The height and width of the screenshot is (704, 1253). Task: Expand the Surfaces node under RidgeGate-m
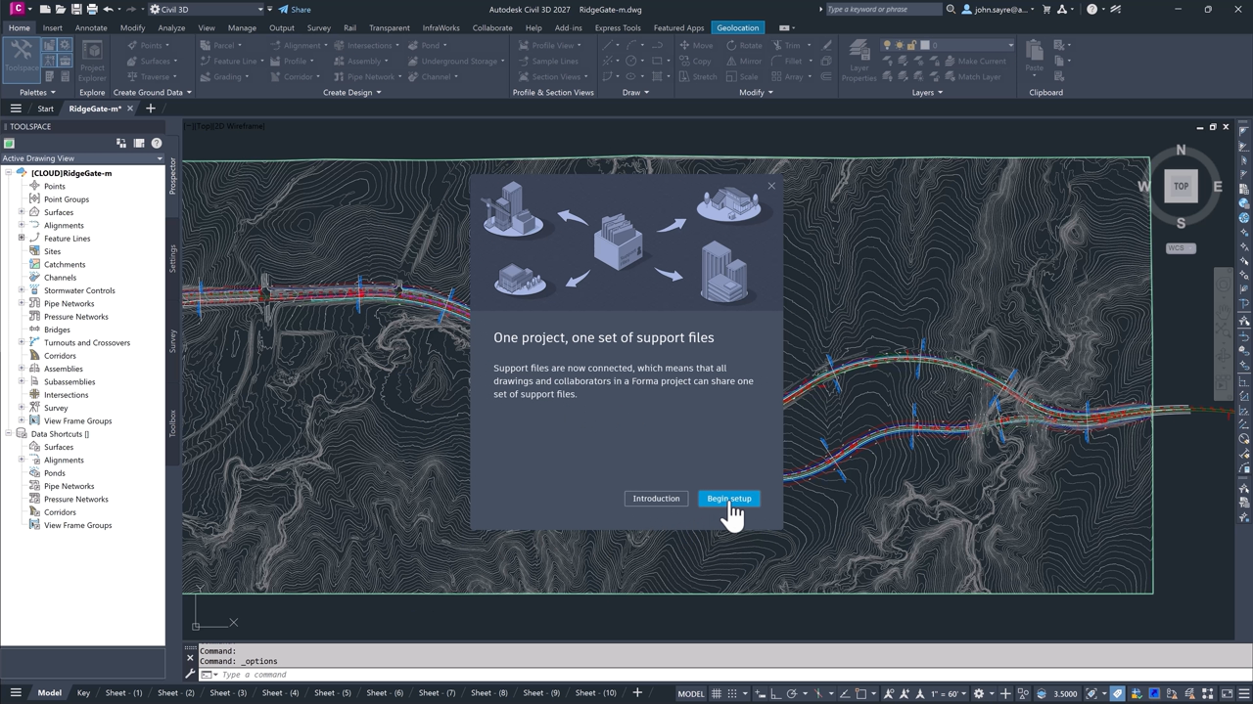22,212
